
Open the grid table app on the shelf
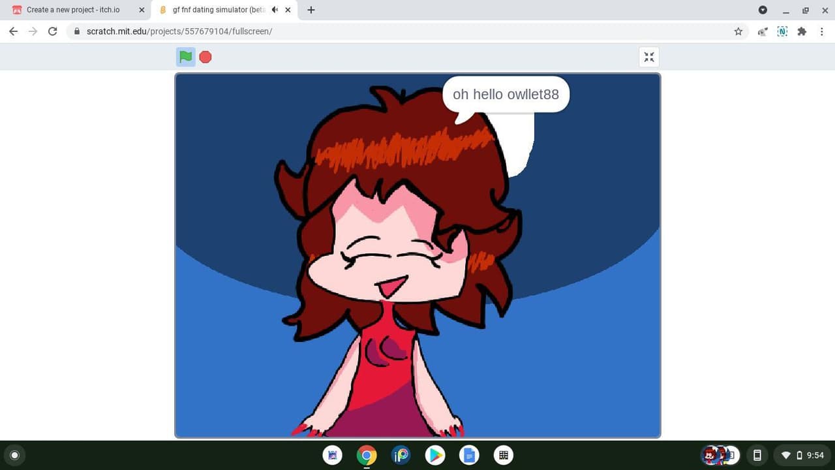(x=503, y=455)
